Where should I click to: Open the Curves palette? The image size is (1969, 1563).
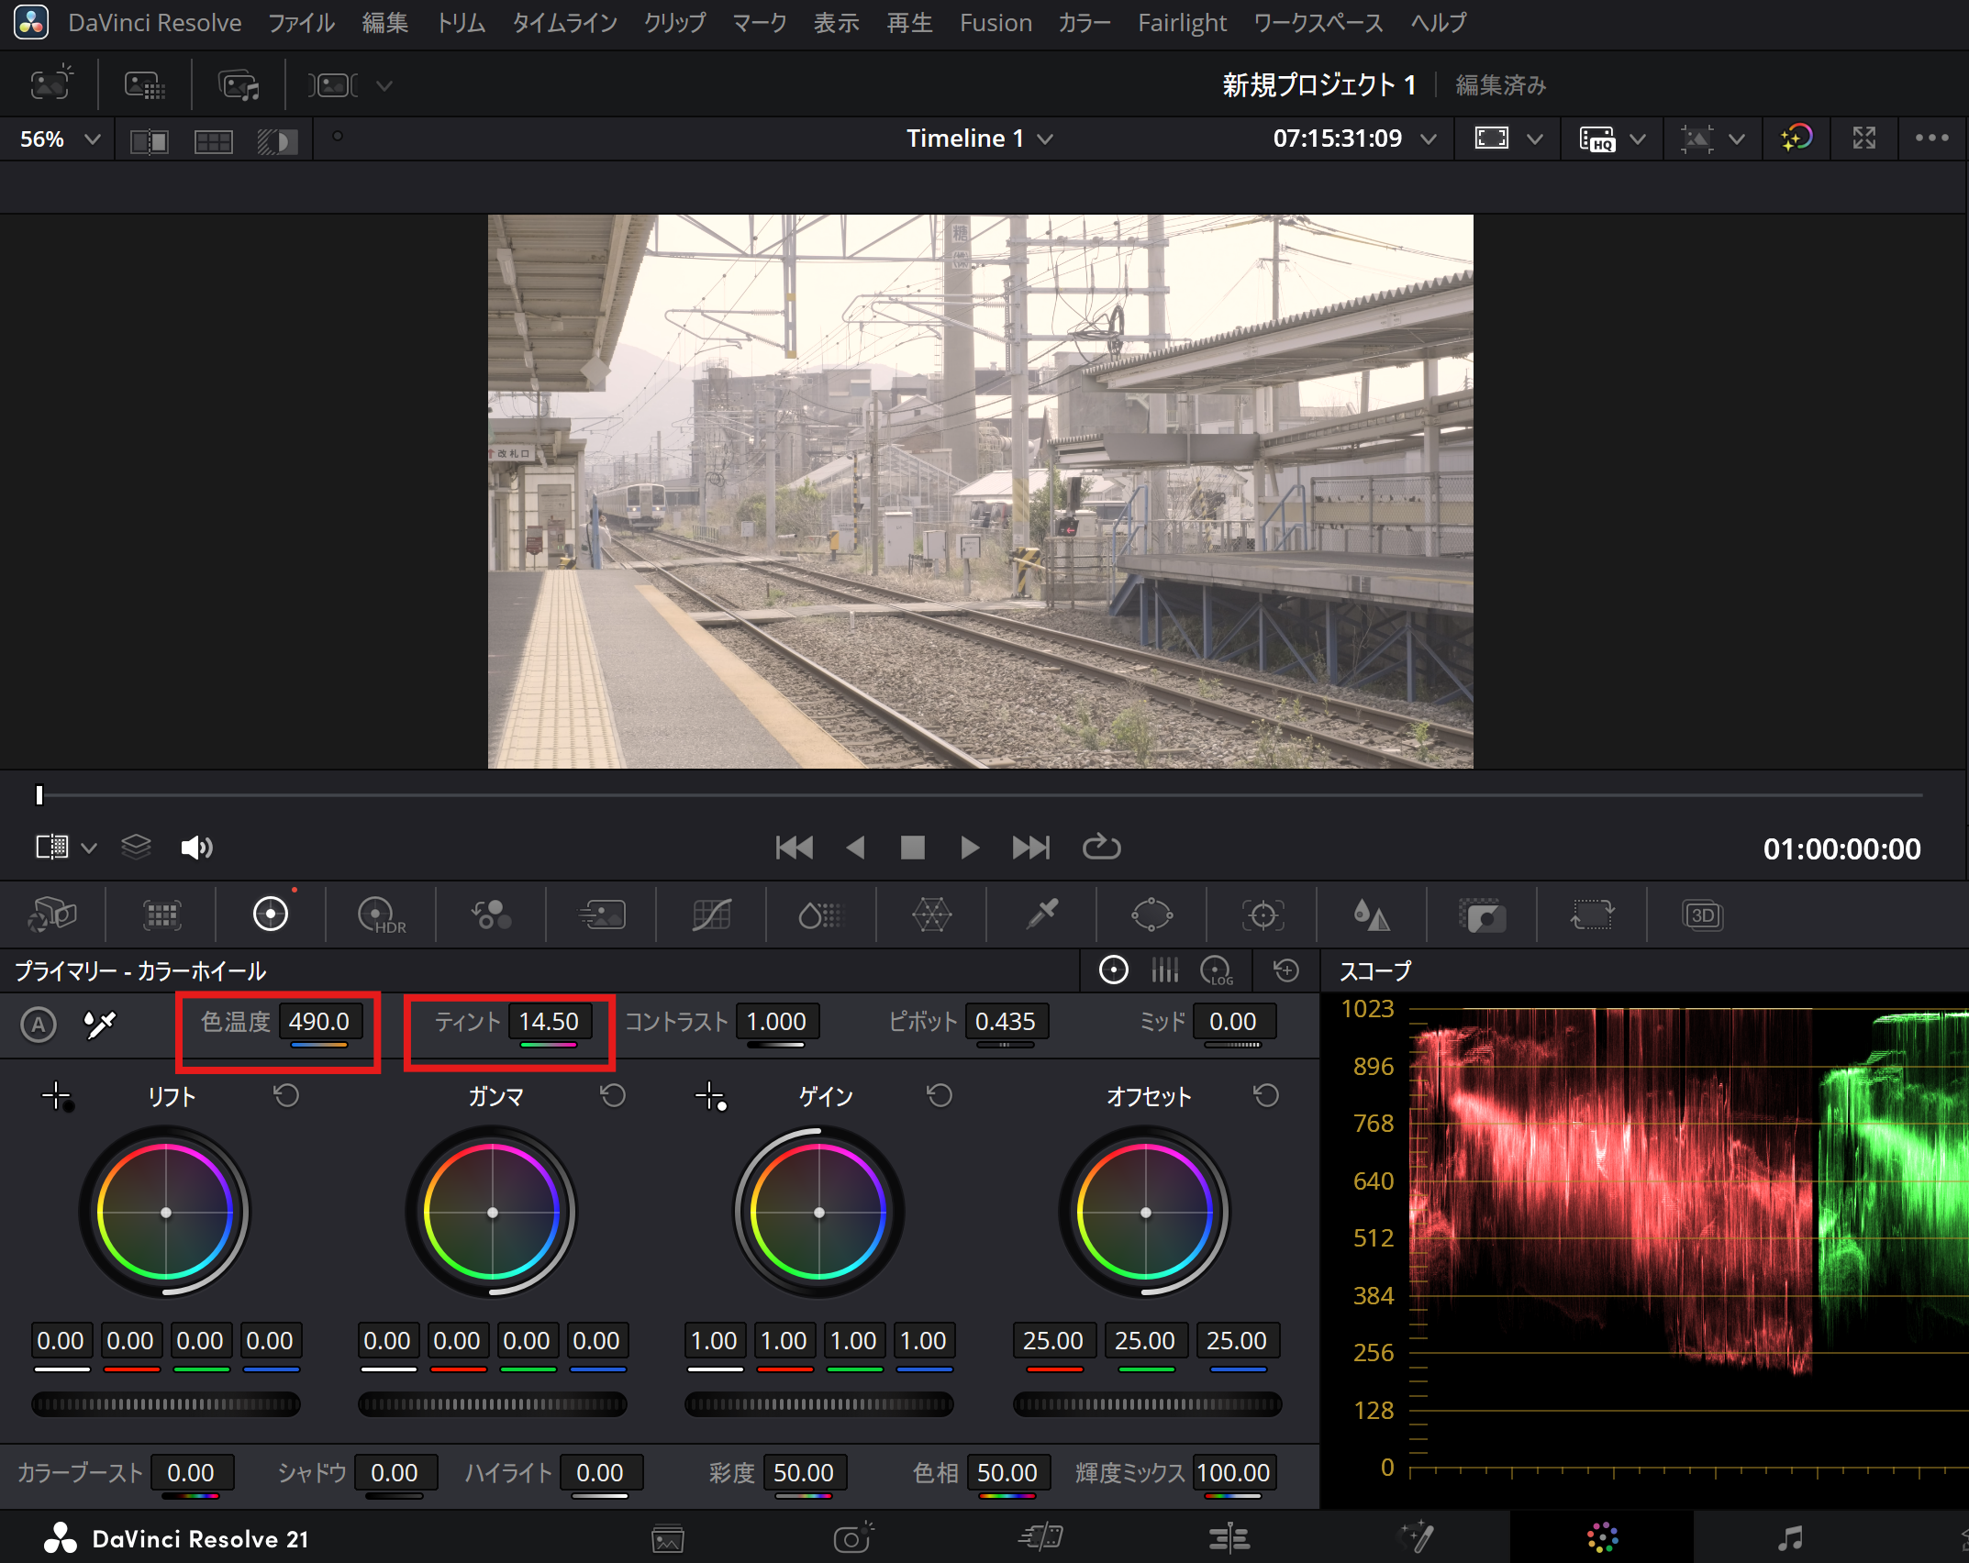pyautogui.click(x=711, y=915)
